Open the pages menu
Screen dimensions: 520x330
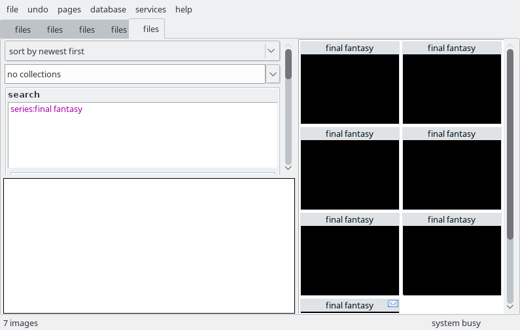(x=69, y=9)
